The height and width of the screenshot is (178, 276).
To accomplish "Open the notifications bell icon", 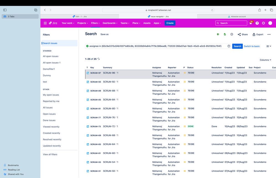I will pyautogui.click(x=251, y=23).
